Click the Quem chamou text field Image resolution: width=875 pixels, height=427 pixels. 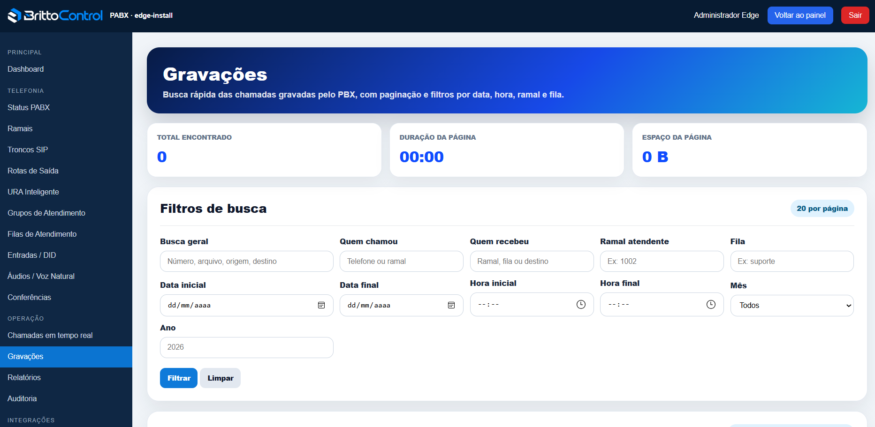click(x=402, y=262)
